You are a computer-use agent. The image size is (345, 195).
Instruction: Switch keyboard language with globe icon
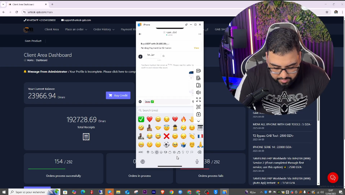click(143, 162)
